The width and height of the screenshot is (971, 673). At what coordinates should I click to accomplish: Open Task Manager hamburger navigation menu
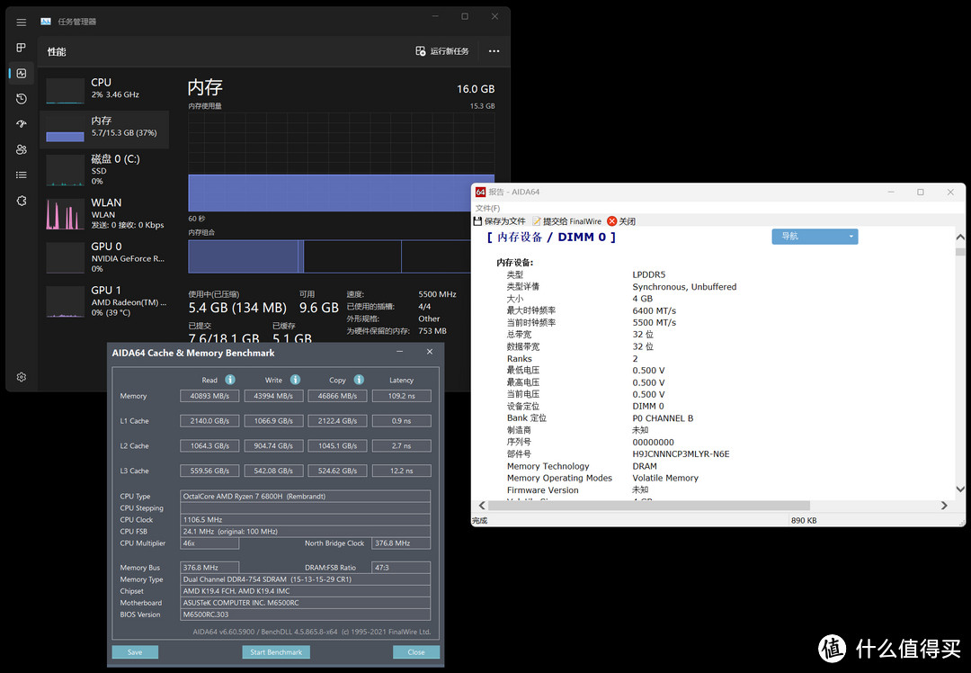pos(21,22)
